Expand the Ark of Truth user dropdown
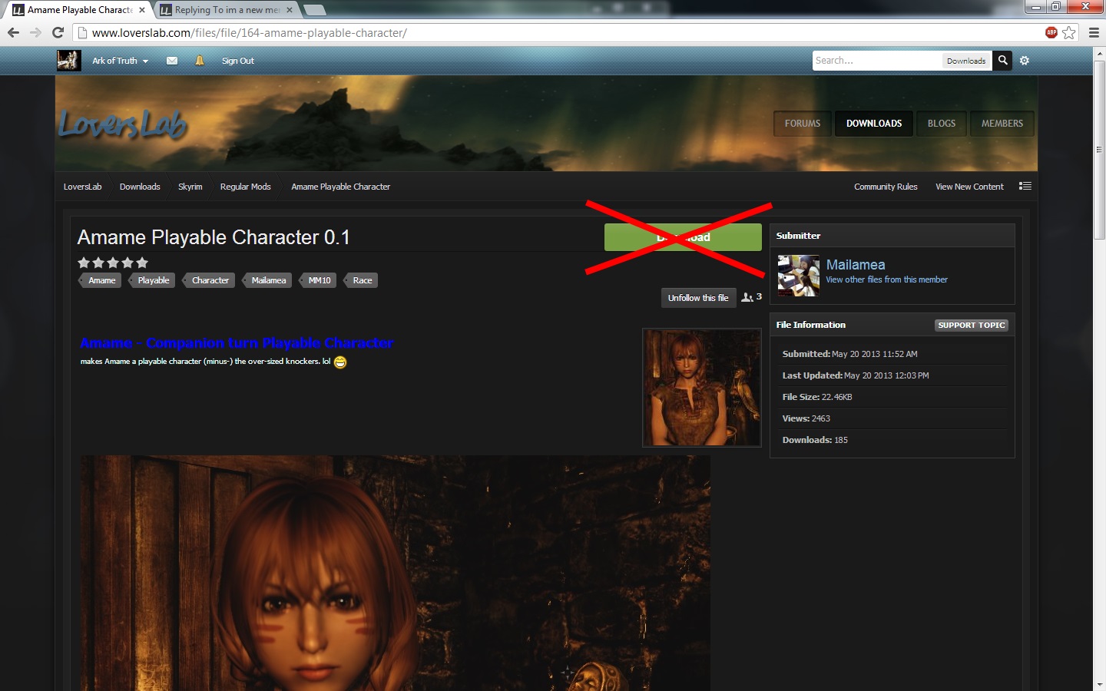The width and height of the screenshot is (1106, 691). [x=120, y=61]
